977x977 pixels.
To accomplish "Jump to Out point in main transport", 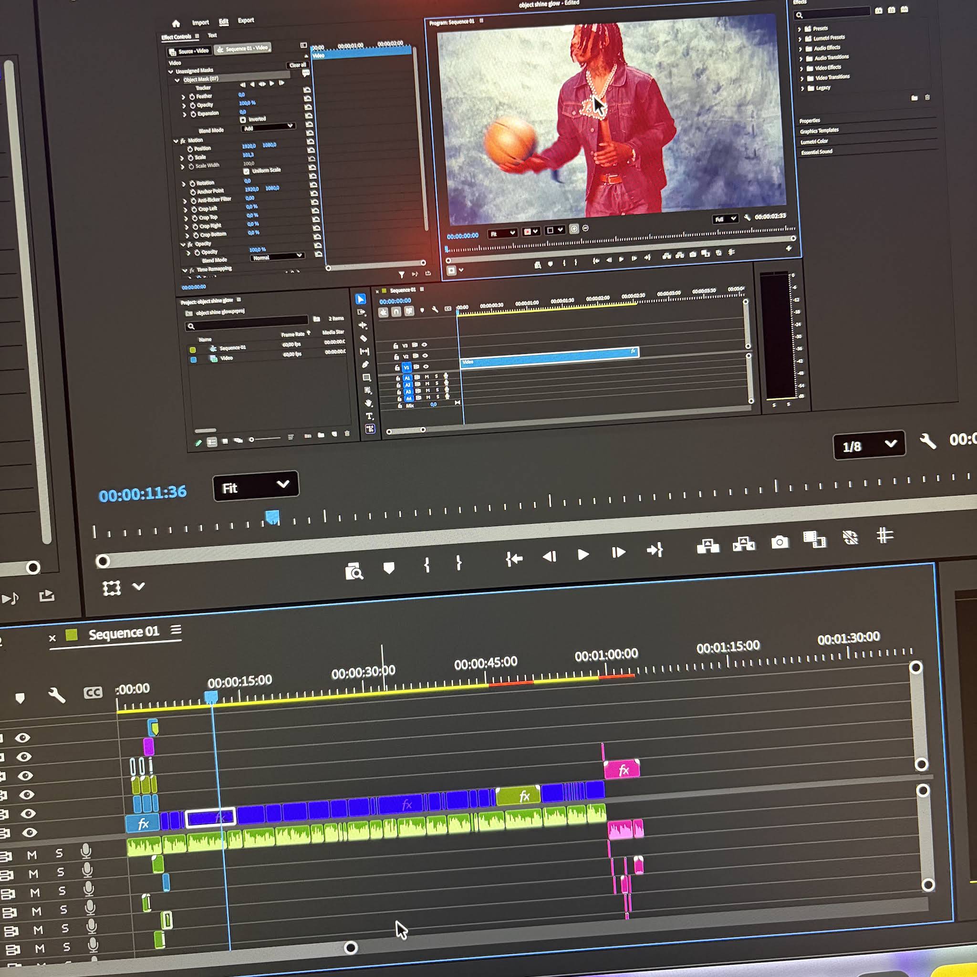I will tap(655, 550).
